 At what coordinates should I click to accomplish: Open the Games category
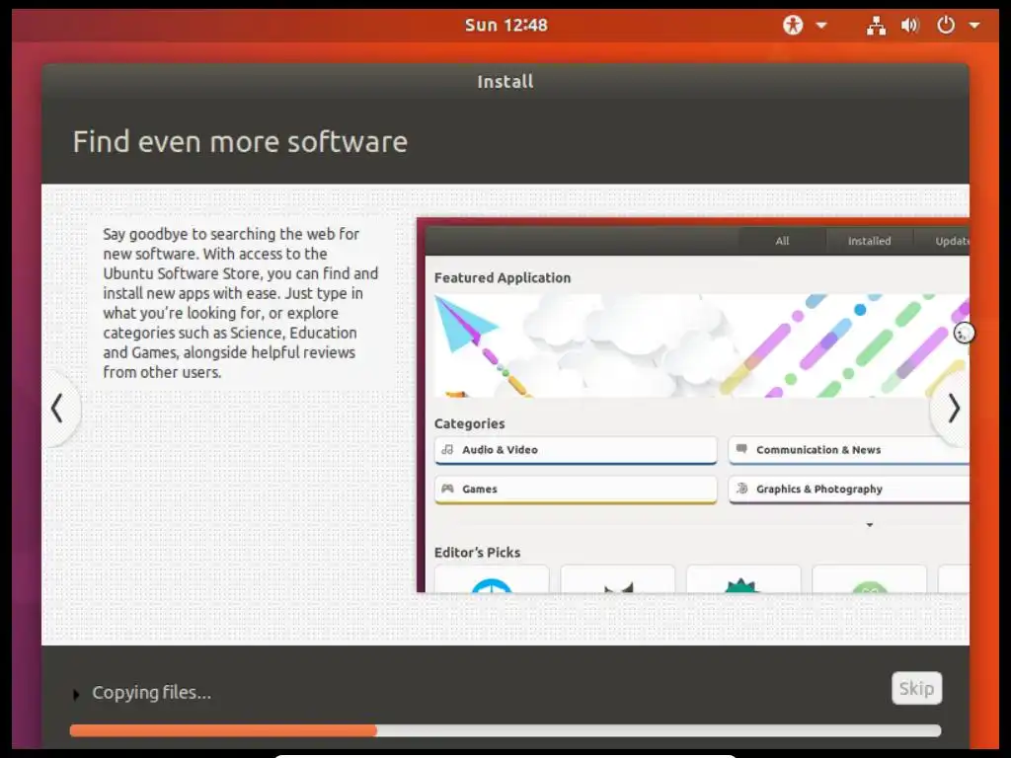[576, 490]
